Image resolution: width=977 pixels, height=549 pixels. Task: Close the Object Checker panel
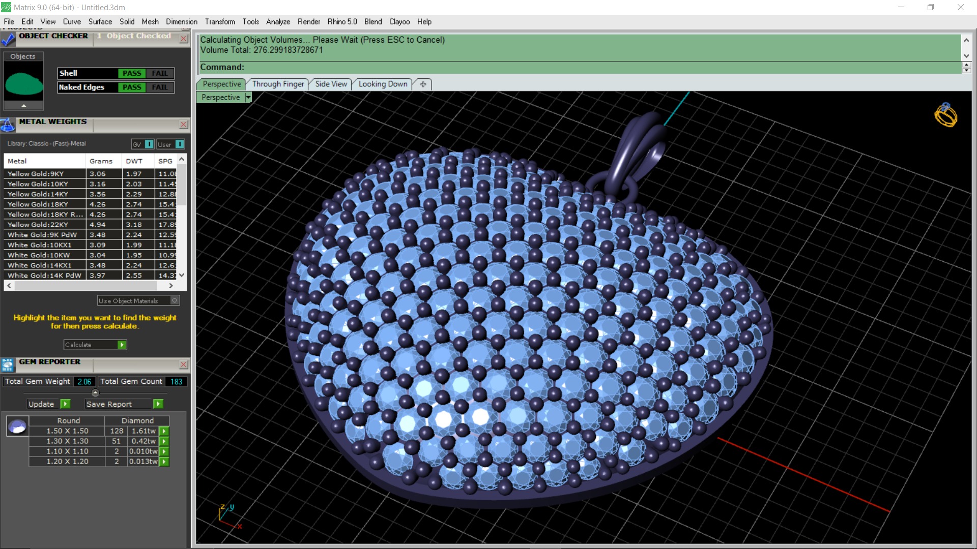(184, 39)
